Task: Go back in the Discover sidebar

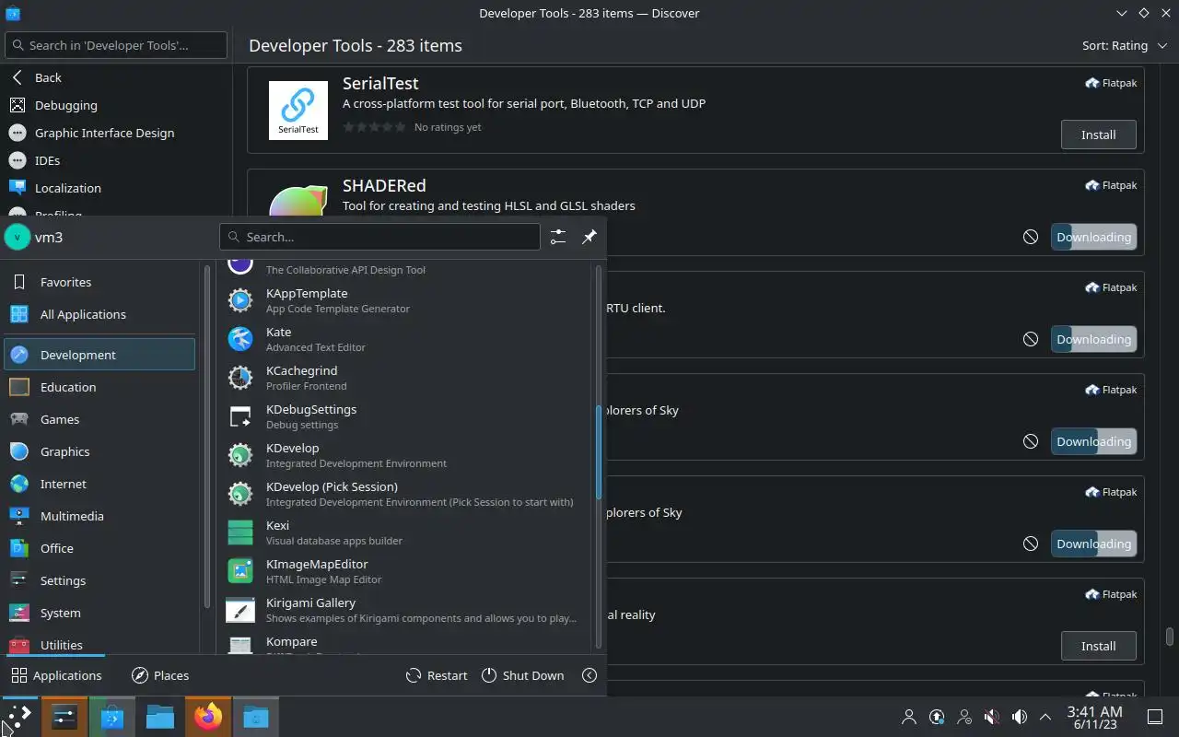Action: pyautogui.click(x=116, y=77)
